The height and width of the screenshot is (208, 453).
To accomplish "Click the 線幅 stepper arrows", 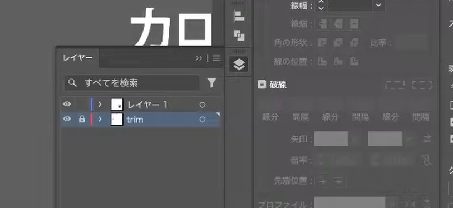I will pos(321,5).
